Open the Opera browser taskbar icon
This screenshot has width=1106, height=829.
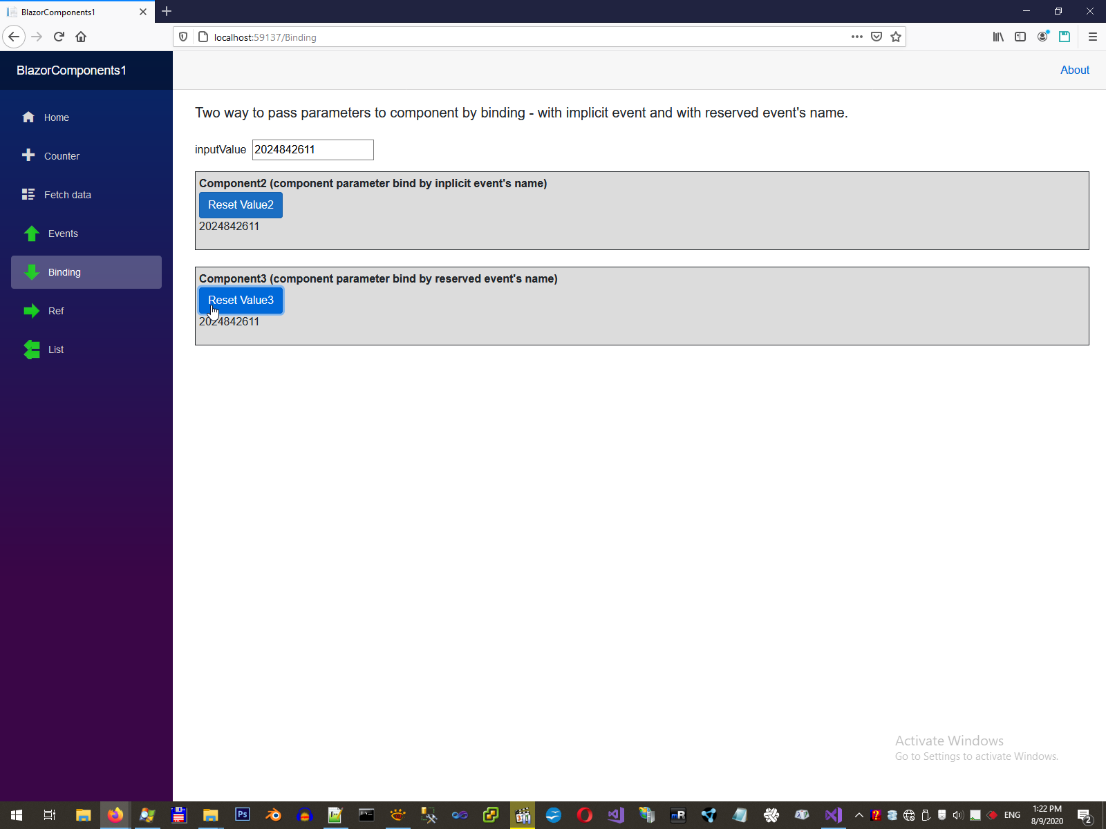tap(585, 815)
